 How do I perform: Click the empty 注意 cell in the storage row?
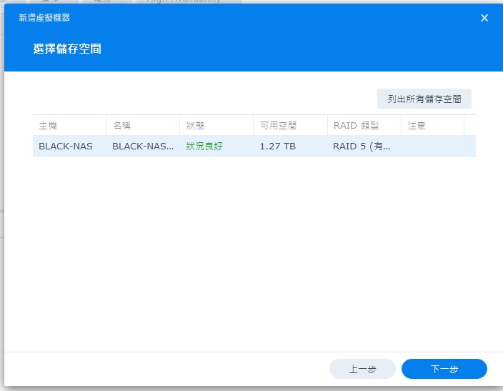432,146
